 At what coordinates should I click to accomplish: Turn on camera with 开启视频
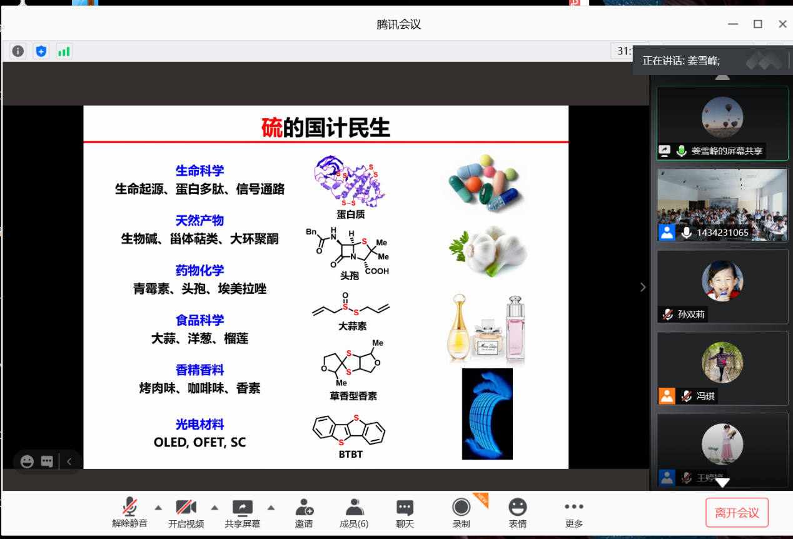pos(186,513)
